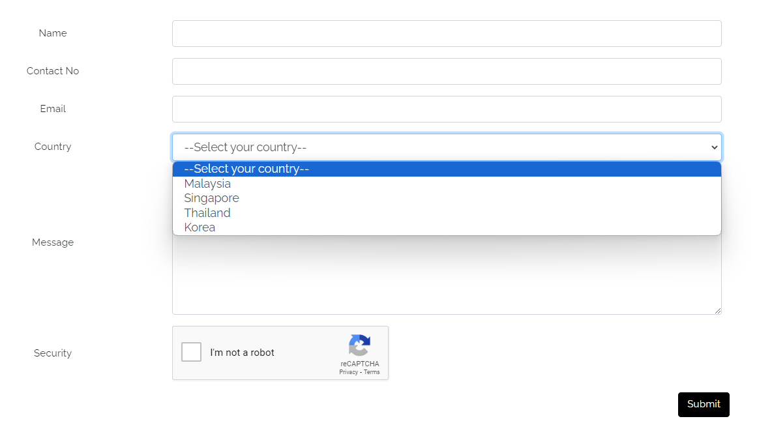Screen dimensions: 757x436
Task: Click into the Name text field
Action: pyautogui.click(x=447, y=33)
